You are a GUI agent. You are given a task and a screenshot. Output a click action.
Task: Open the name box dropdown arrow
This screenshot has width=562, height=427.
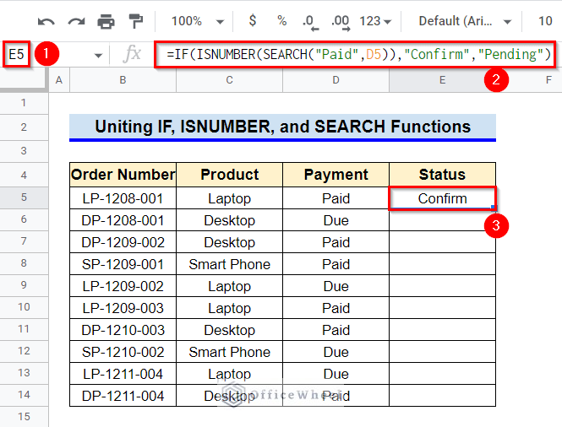(x=98, y=56)
